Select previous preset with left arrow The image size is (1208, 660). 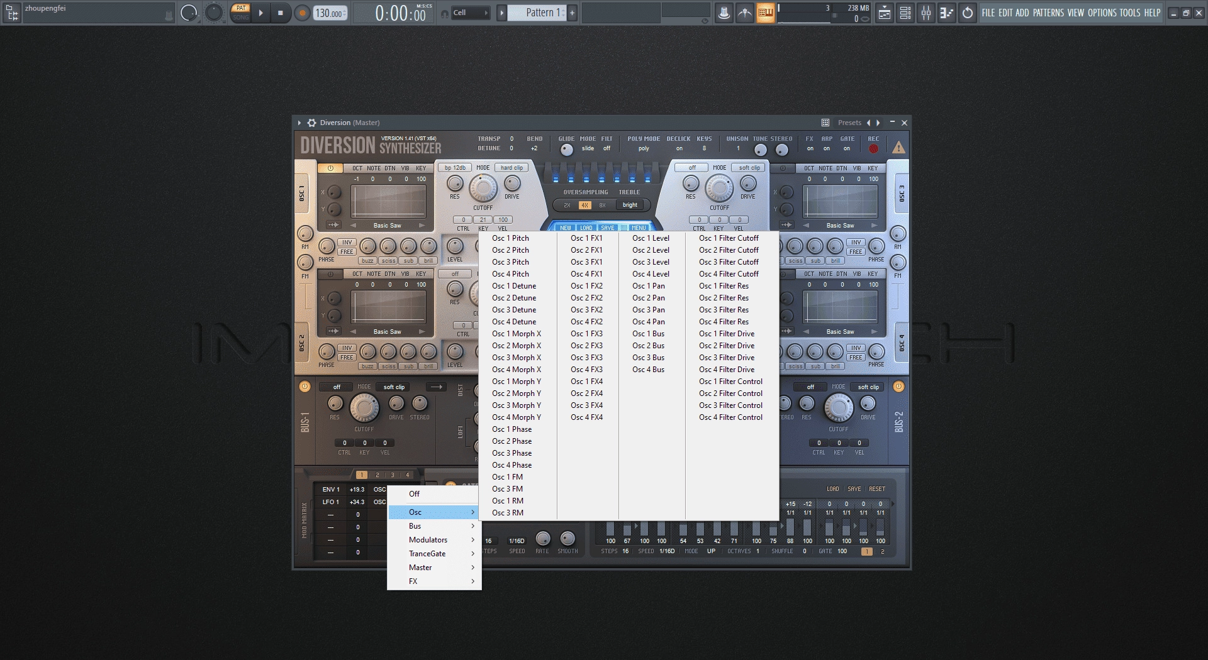[869, 123]
